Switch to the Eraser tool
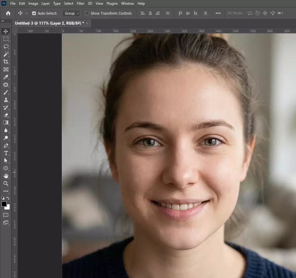This screenshot has height=278, width=296. tap(6, 115)
